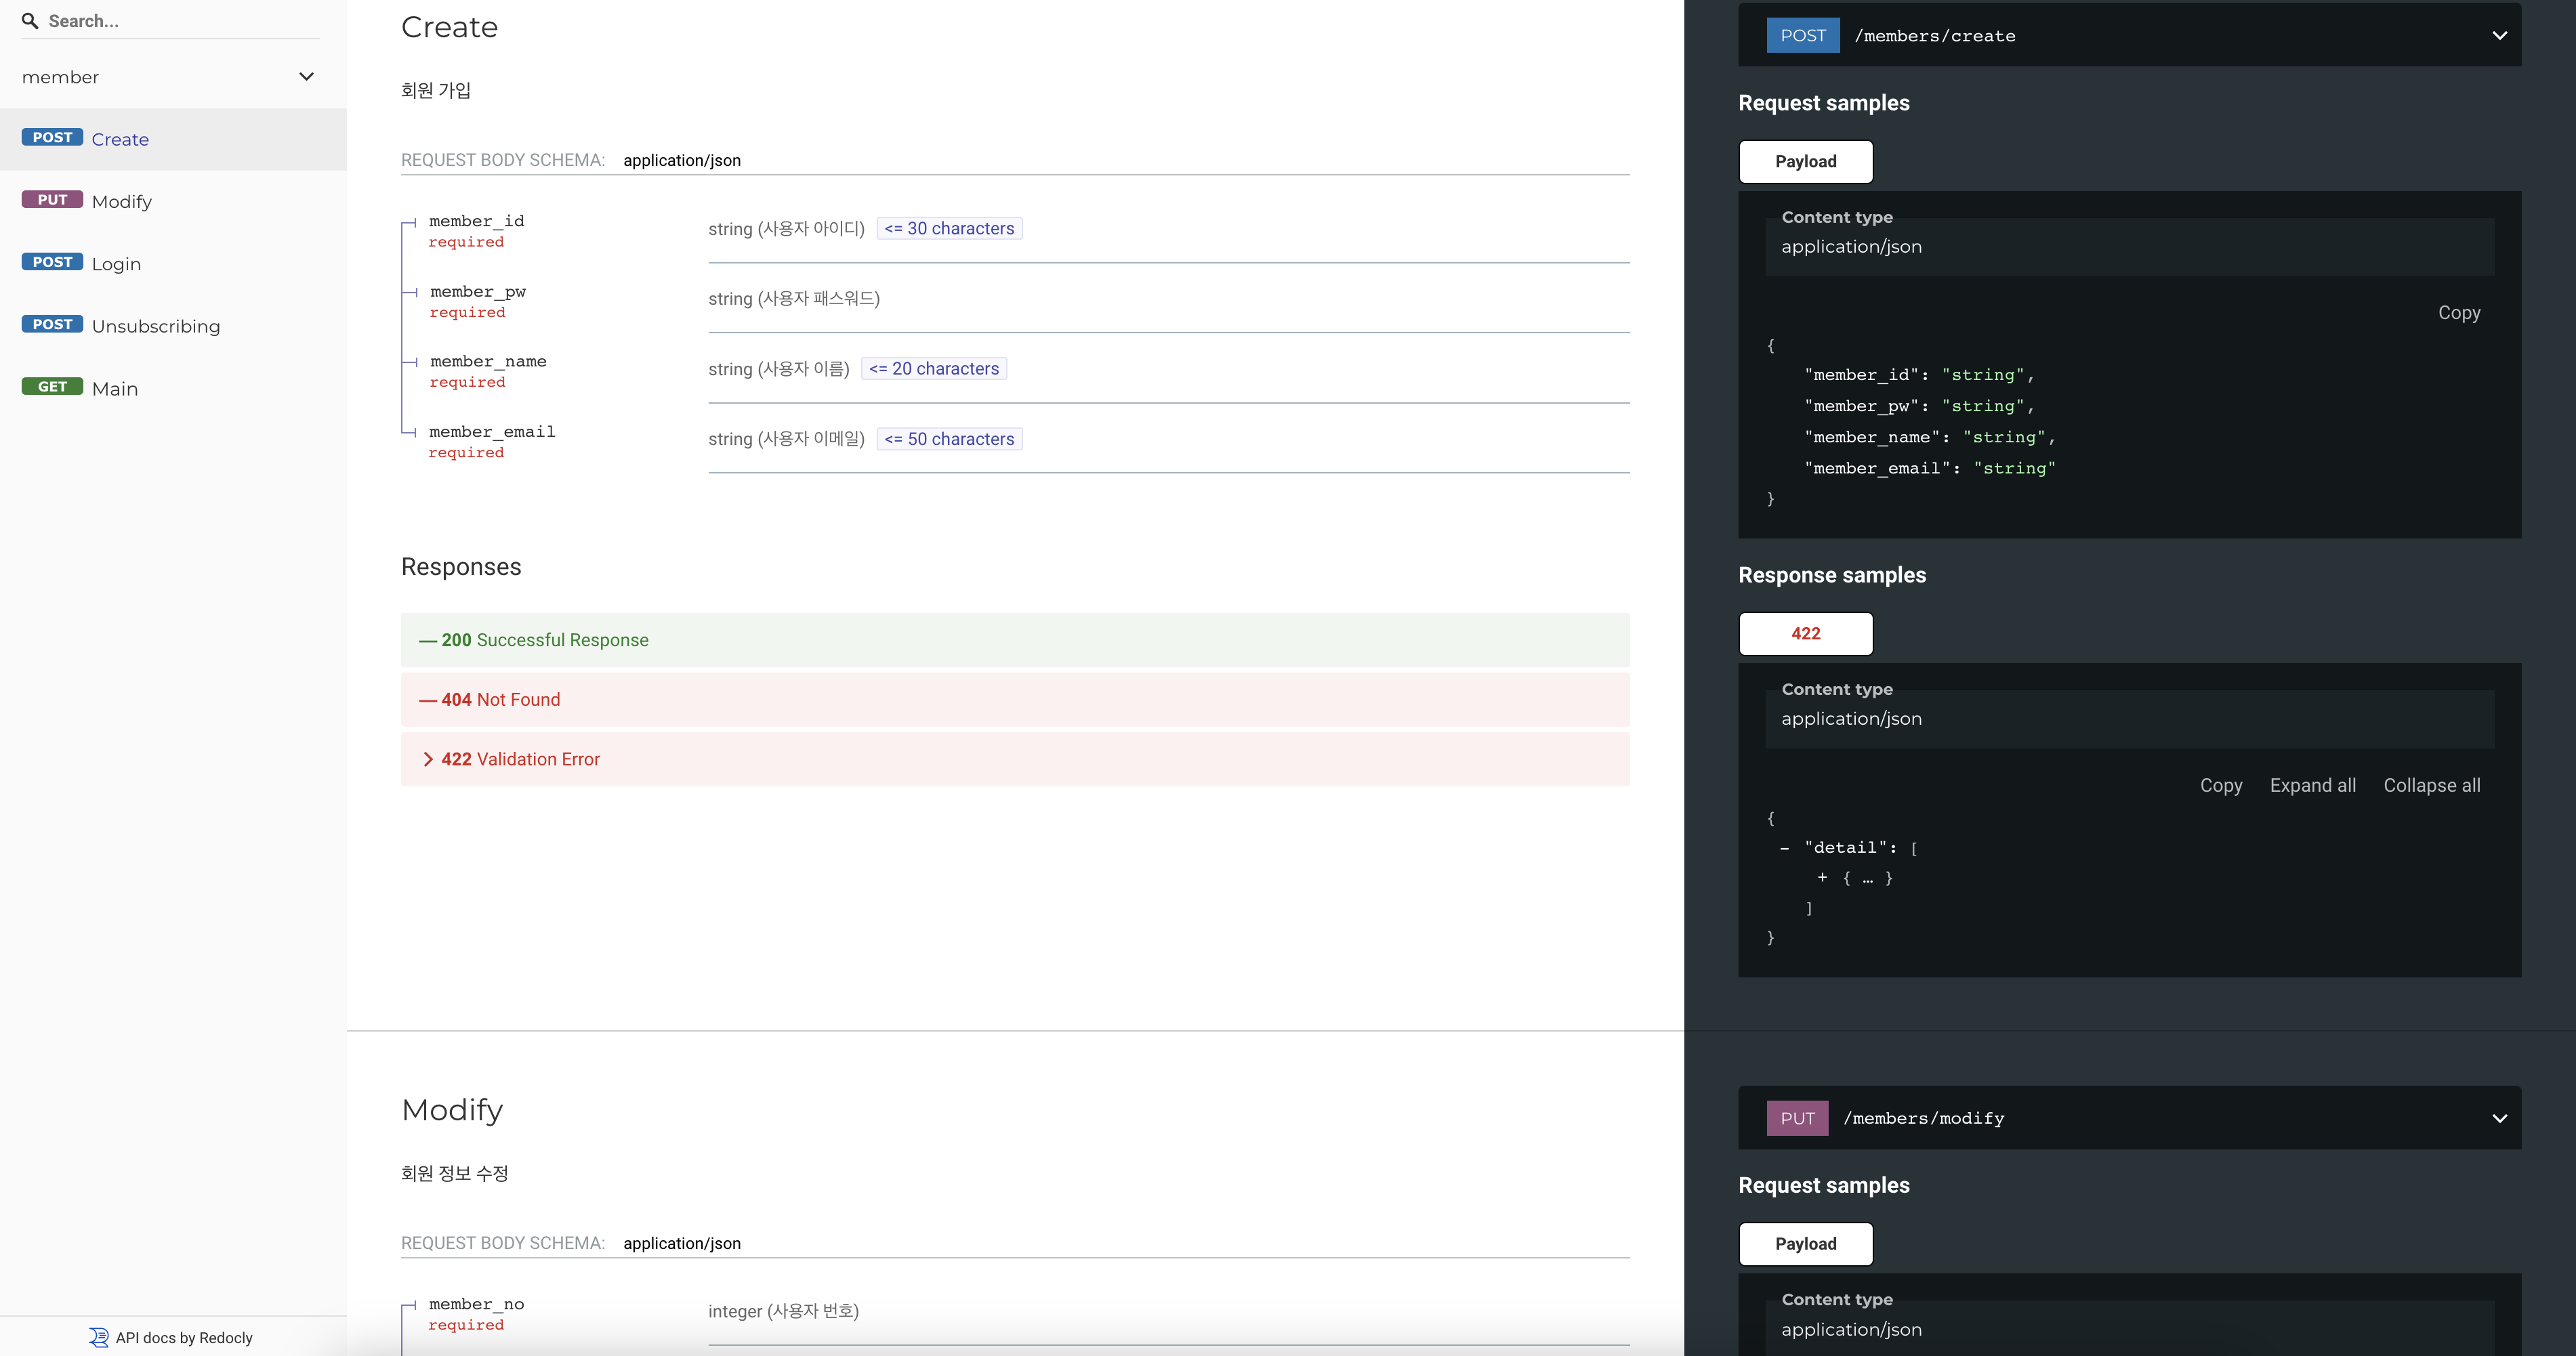Collapse the member sidebar group
The width and height of the screenshot is (2576, 1356).
(306, 77)
